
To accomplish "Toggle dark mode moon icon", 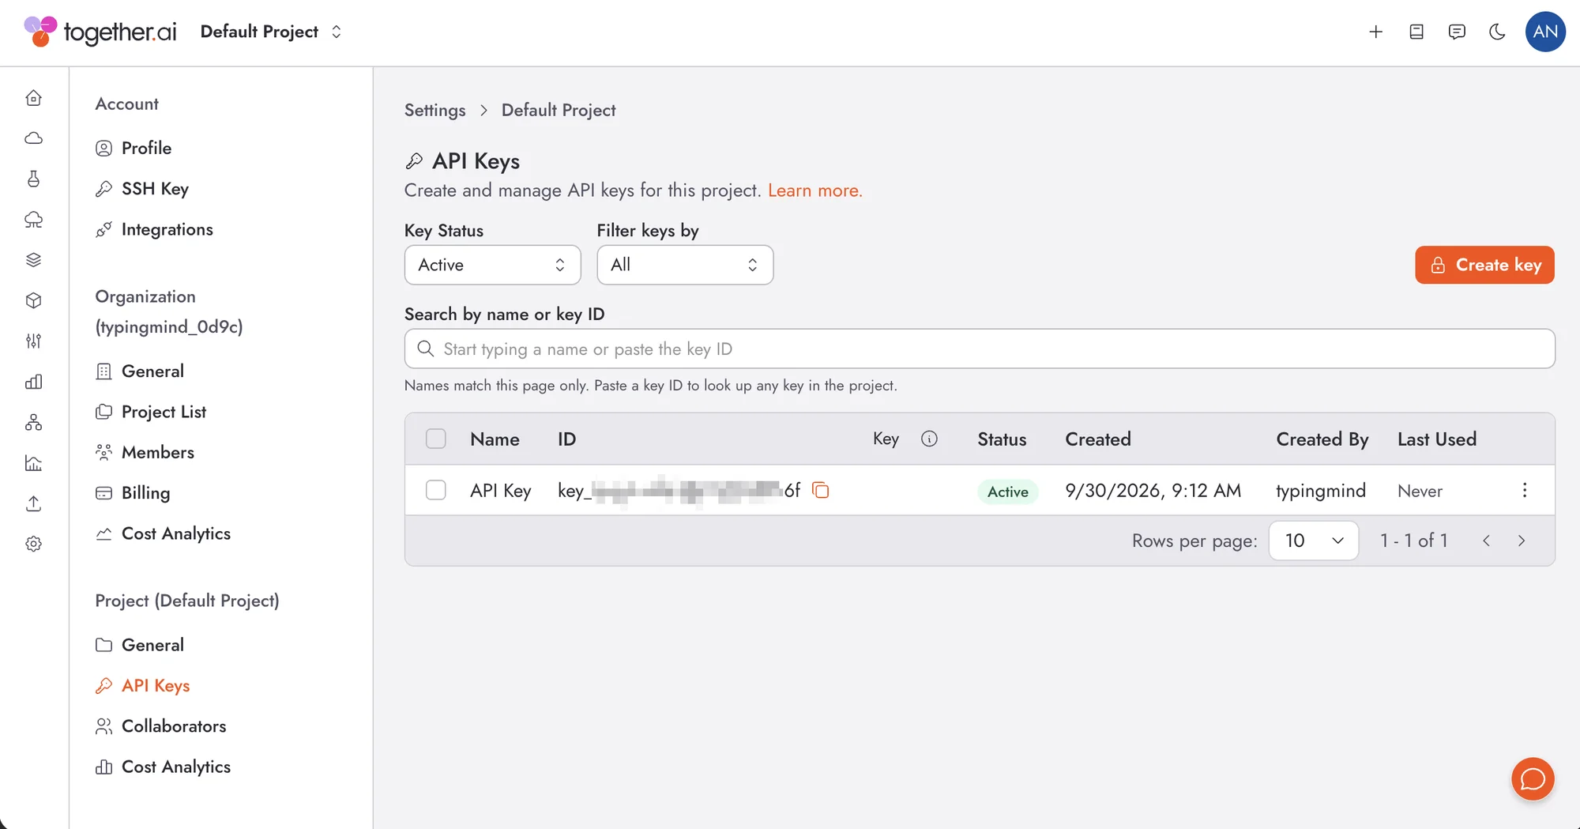I will tap(1497, 32).
